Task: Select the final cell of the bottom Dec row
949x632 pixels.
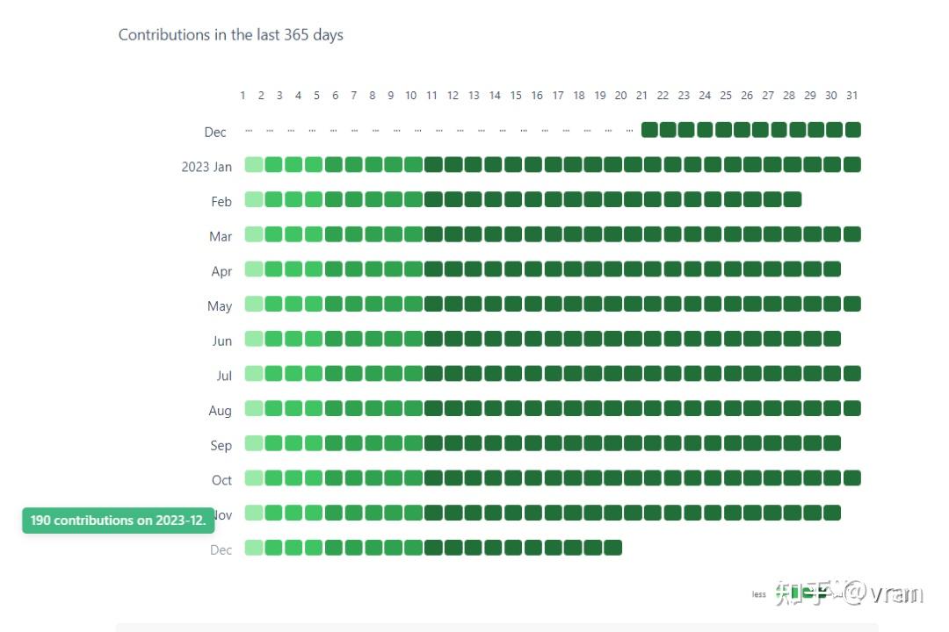Action: [x=613, y=548]
